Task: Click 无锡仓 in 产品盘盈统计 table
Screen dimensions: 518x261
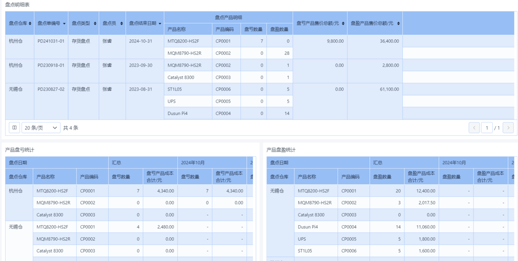Action: [277, 190]
